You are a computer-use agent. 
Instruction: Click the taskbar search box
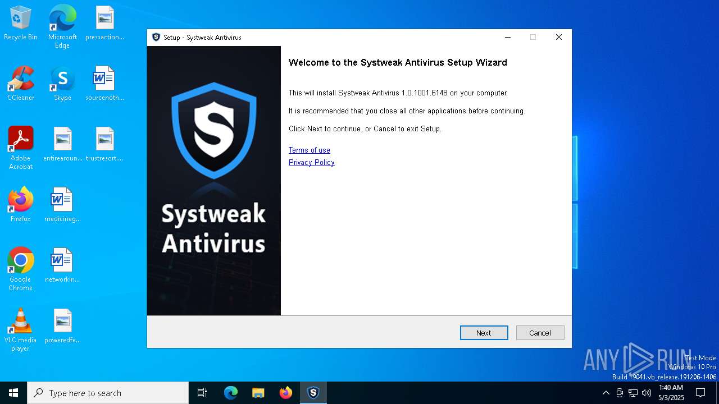pyautogui.click(x=108, y=393)
